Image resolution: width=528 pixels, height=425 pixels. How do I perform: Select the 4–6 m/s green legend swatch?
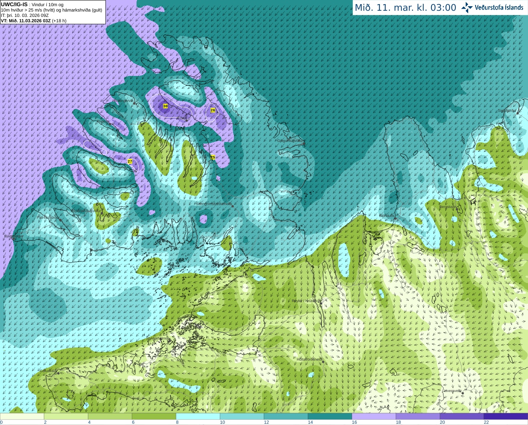pyautogui.click(x=110, y=416)
